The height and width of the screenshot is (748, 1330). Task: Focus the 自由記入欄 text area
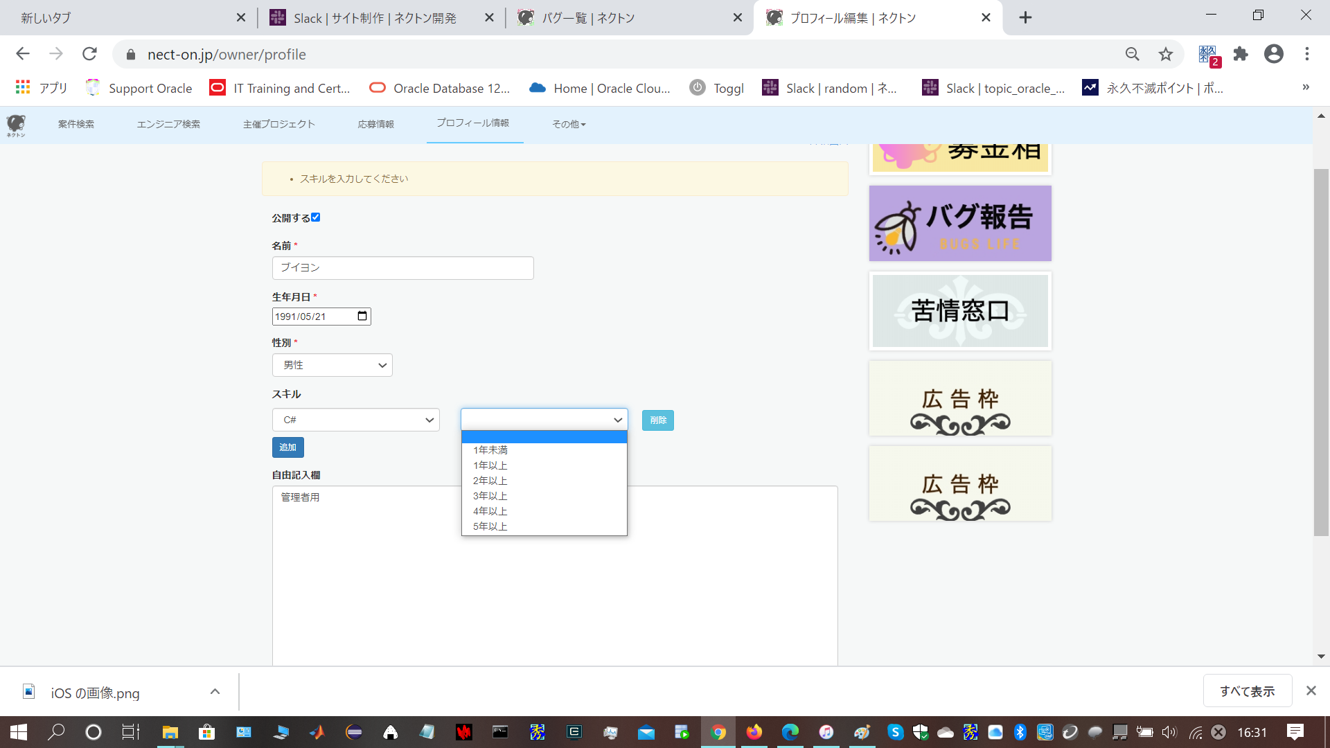click(555, 576)
